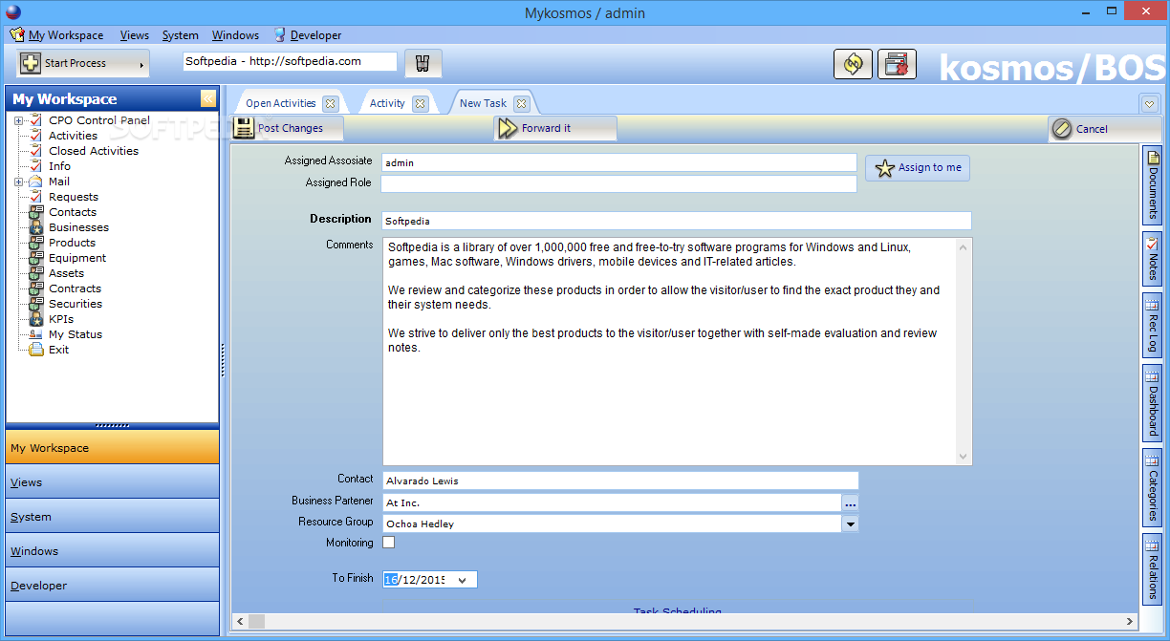
Task: Click the Start Process plus icon
Action: point(31,63)
